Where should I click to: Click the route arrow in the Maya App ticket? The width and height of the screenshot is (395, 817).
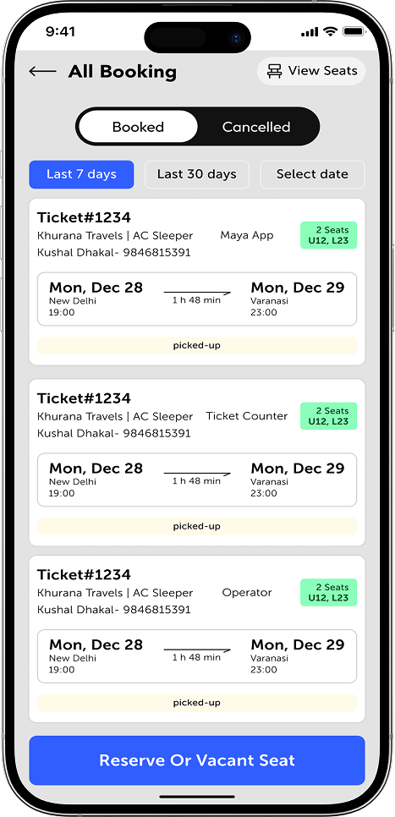tap(197, 293)
